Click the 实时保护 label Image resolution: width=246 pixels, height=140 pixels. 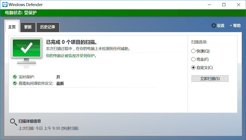point(27,77)
